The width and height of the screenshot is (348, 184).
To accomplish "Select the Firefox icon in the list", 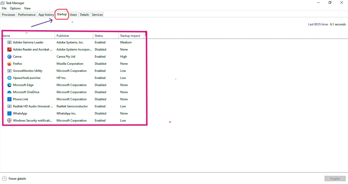I will pos(9,64).
